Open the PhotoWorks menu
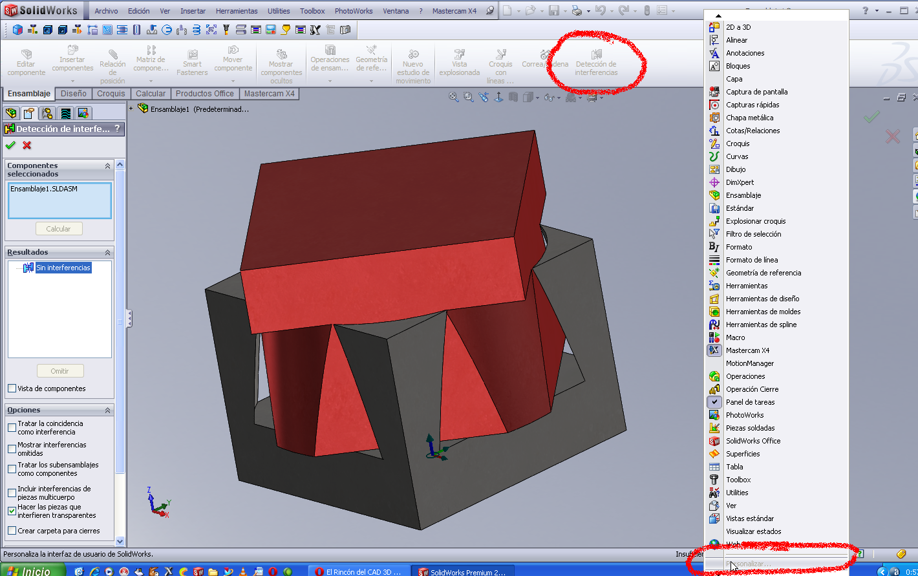 coord(354,11)
